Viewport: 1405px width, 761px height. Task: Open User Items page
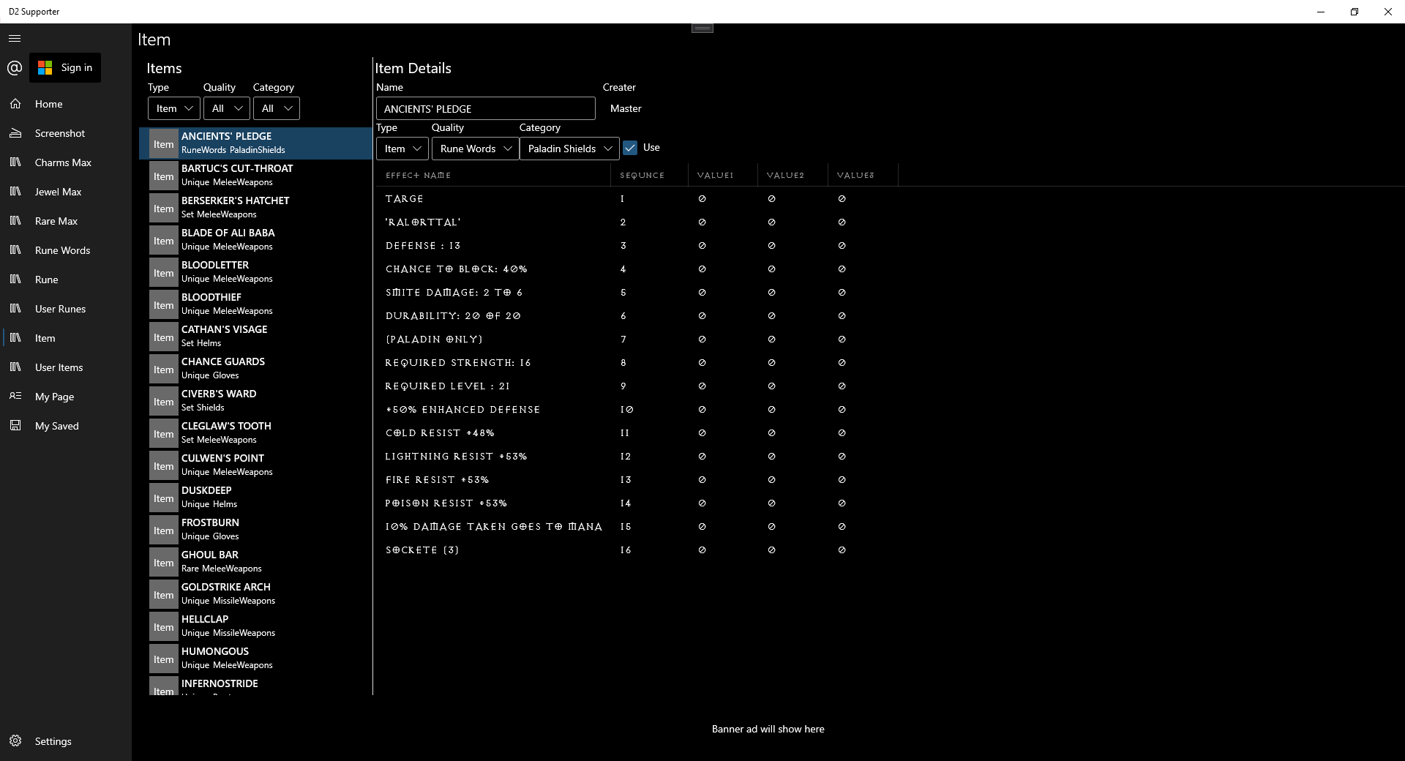[66, 367]
